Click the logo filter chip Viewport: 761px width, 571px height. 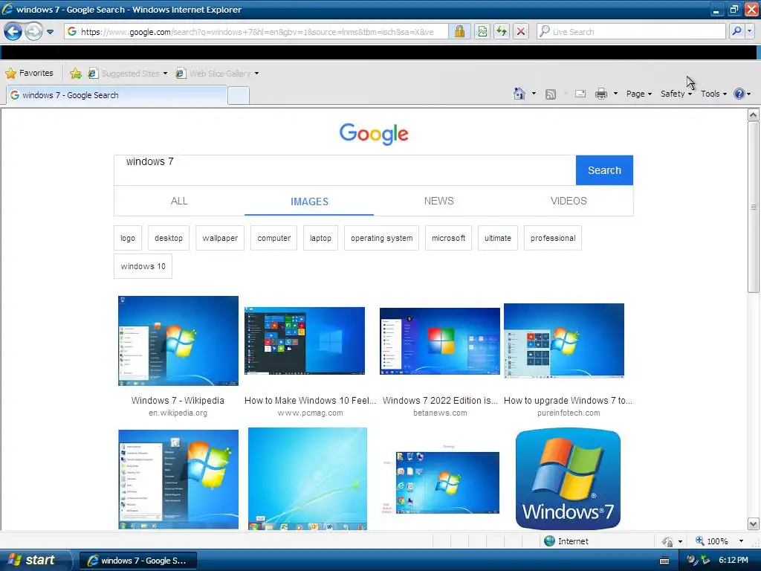(x=128, y=238)
